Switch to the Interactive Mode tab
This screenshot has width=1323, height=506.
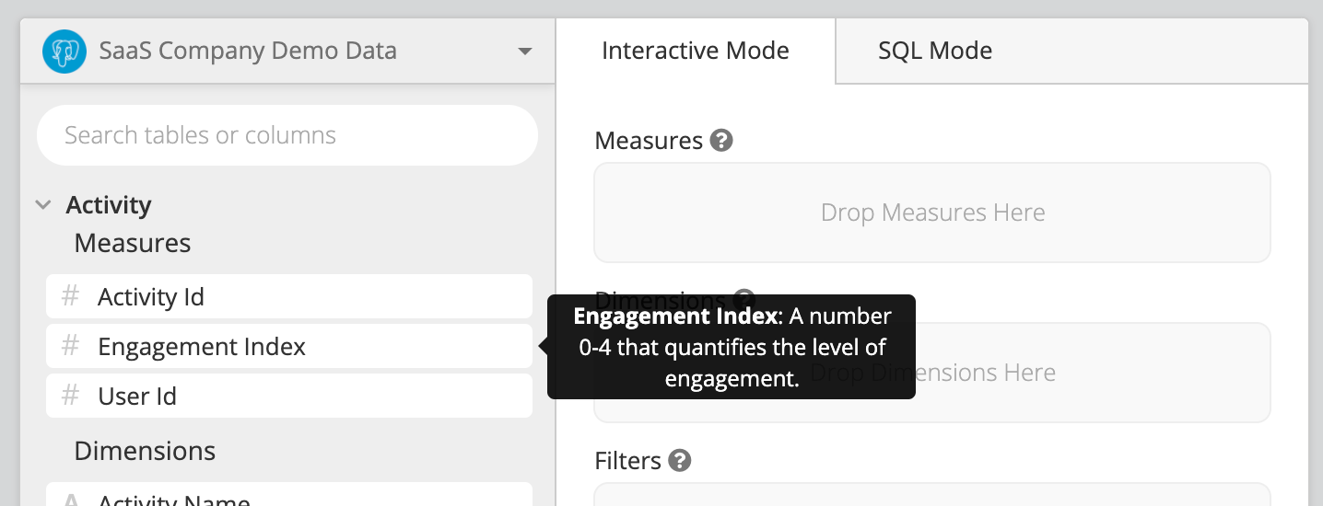point(696,51)
